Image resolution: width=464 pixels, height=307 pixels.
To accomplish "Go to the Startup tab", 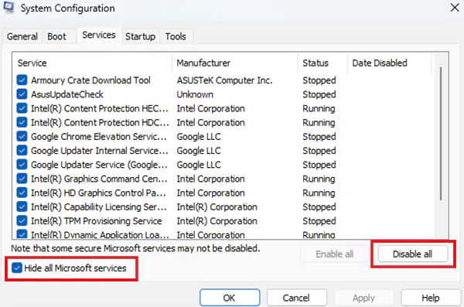I will pos(140,36).
